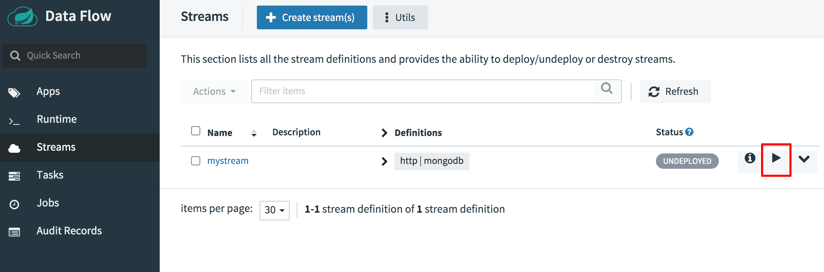Click the Create stream(s) button
824x272 pixels.
pos(312,17)
